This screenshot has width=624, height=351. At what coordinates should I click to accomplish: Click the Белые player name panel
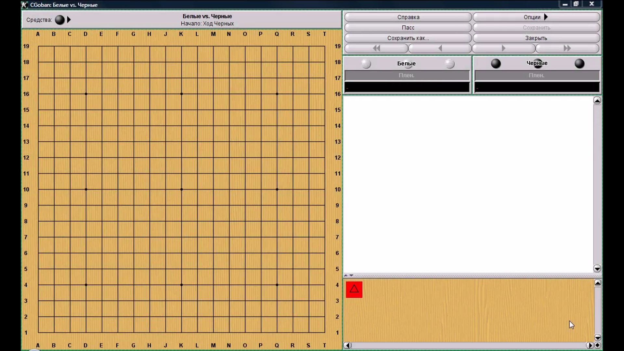point(406,63)
